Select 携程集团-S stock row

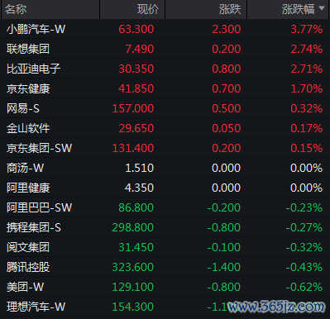(x=165, y=227)
